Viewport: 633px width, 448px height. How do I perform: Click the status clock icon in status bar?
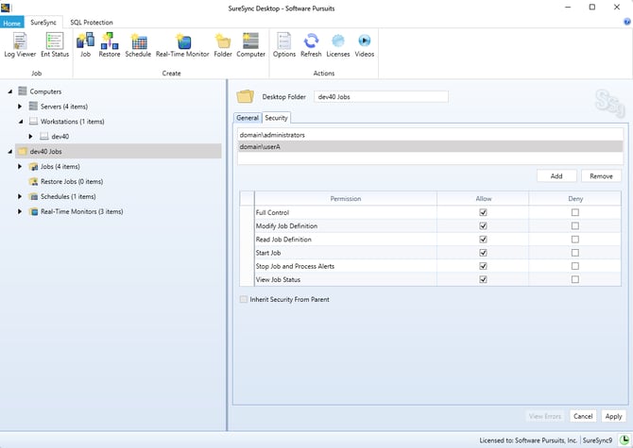tap(624, 440)
